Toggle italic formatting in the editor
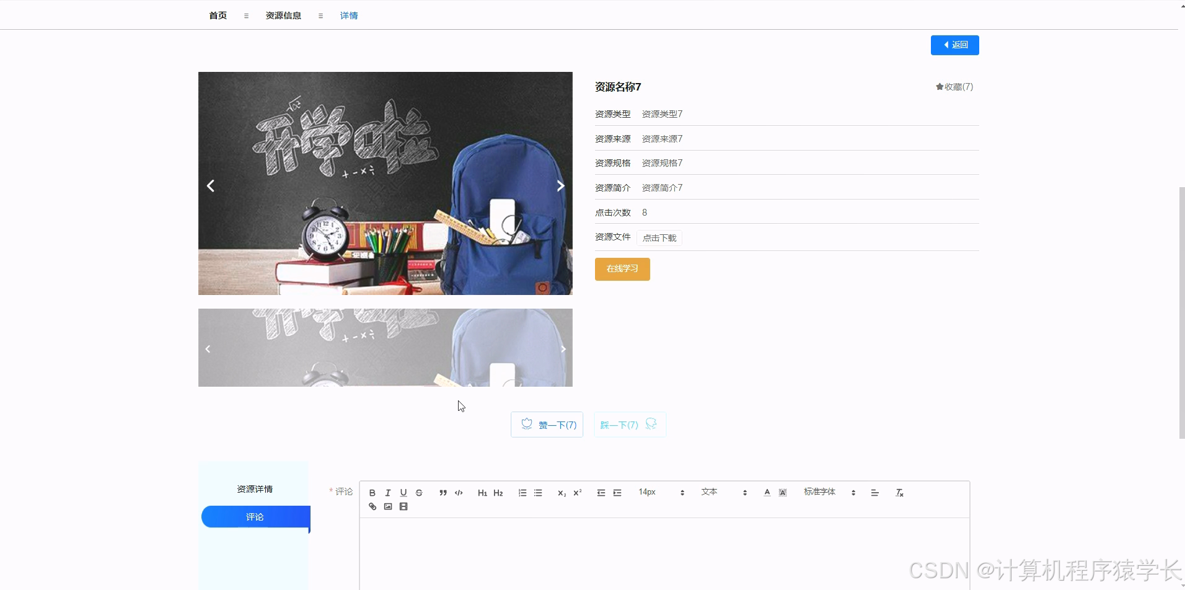The height and width of the screenshot is (590, 1185). tap(387, 492)
